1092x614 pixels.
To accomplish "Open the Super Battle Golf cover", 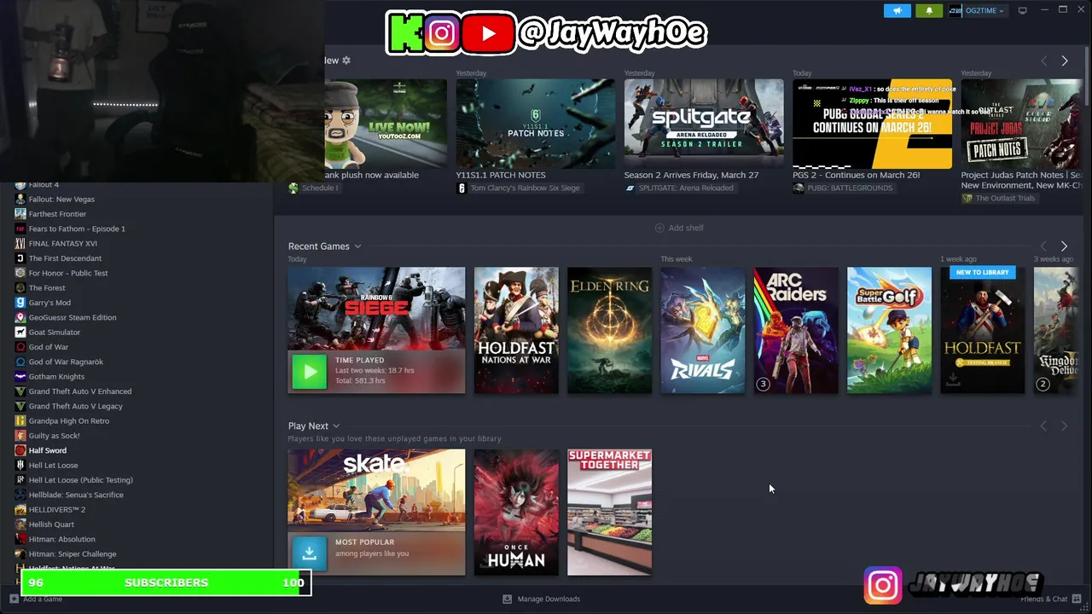I will pos(889,330).
